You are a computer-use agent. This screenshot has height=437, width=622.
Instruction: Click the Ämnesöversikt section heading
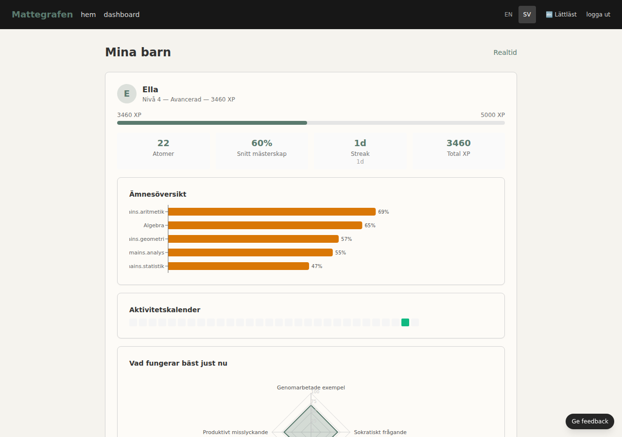coord(158,194)
